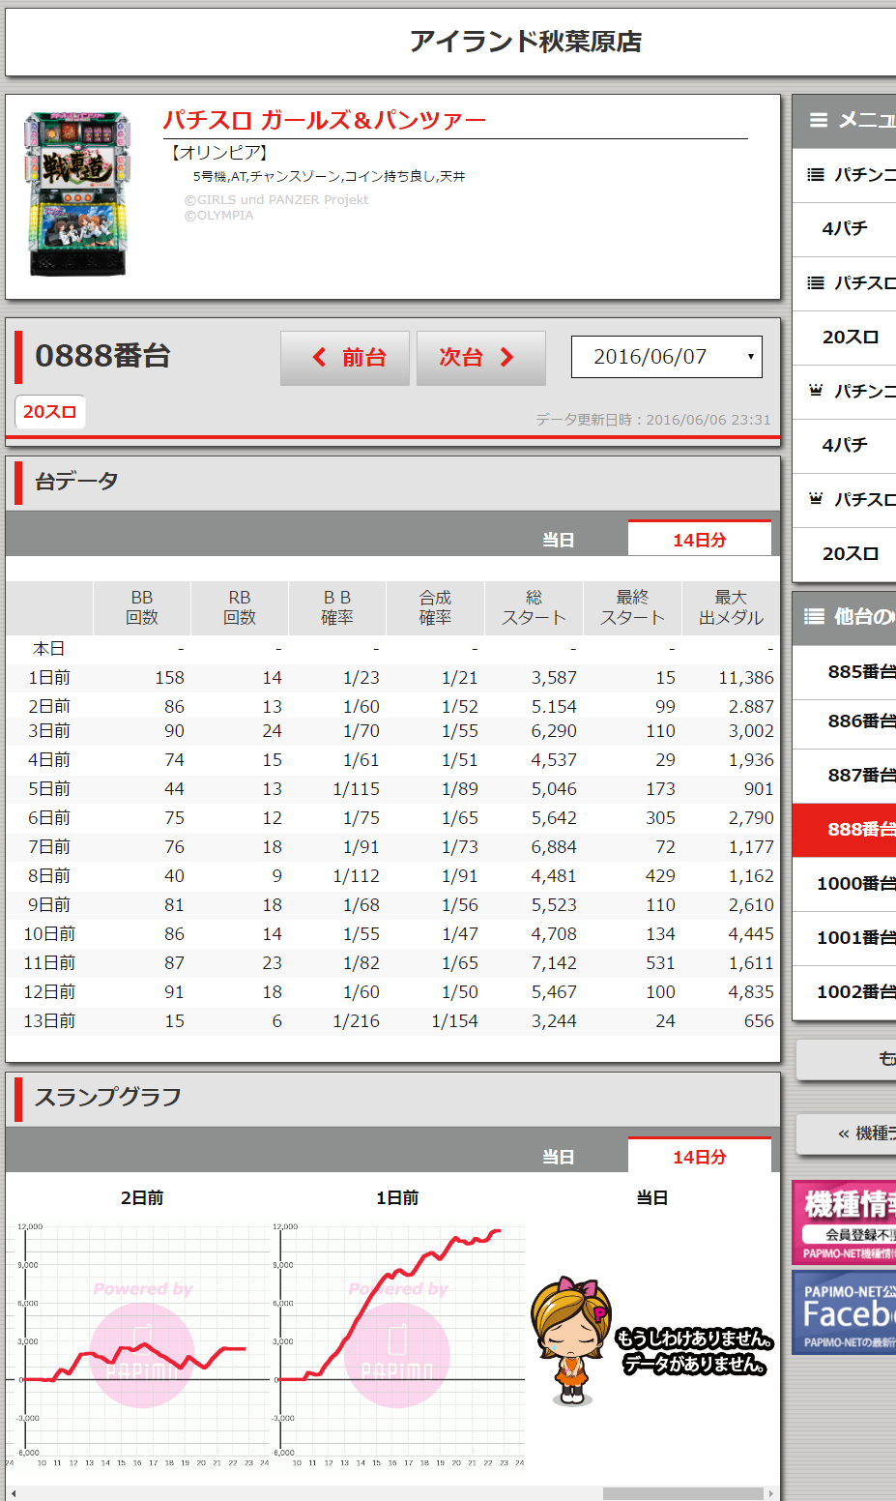The width and height of the screenshot is (896, 1501).
Task: Click the right arrow of the bottom scrollbar
Action: click(x=771, y=1493)
